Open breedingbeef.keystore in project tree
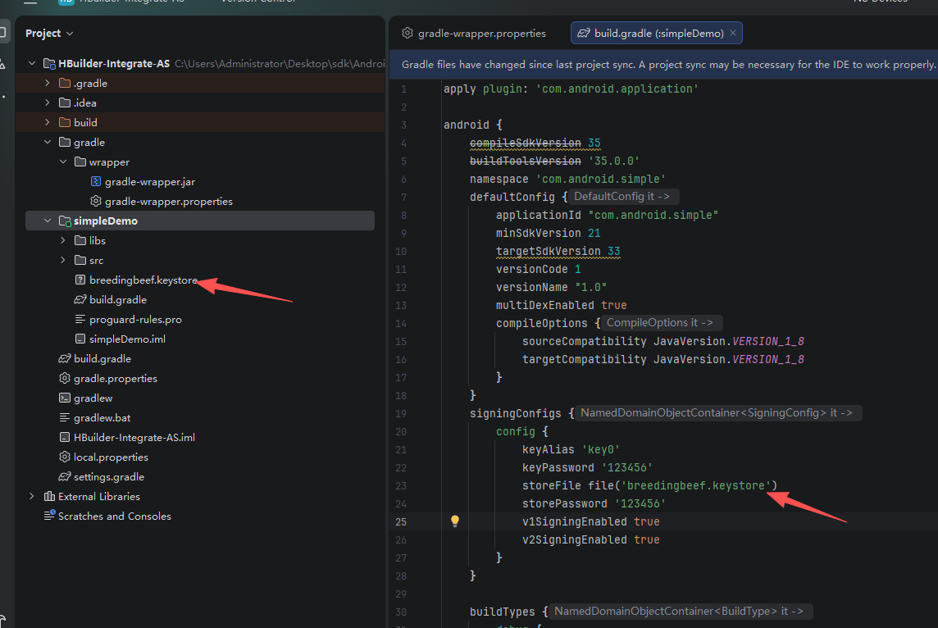 click(x=143, y=280)
